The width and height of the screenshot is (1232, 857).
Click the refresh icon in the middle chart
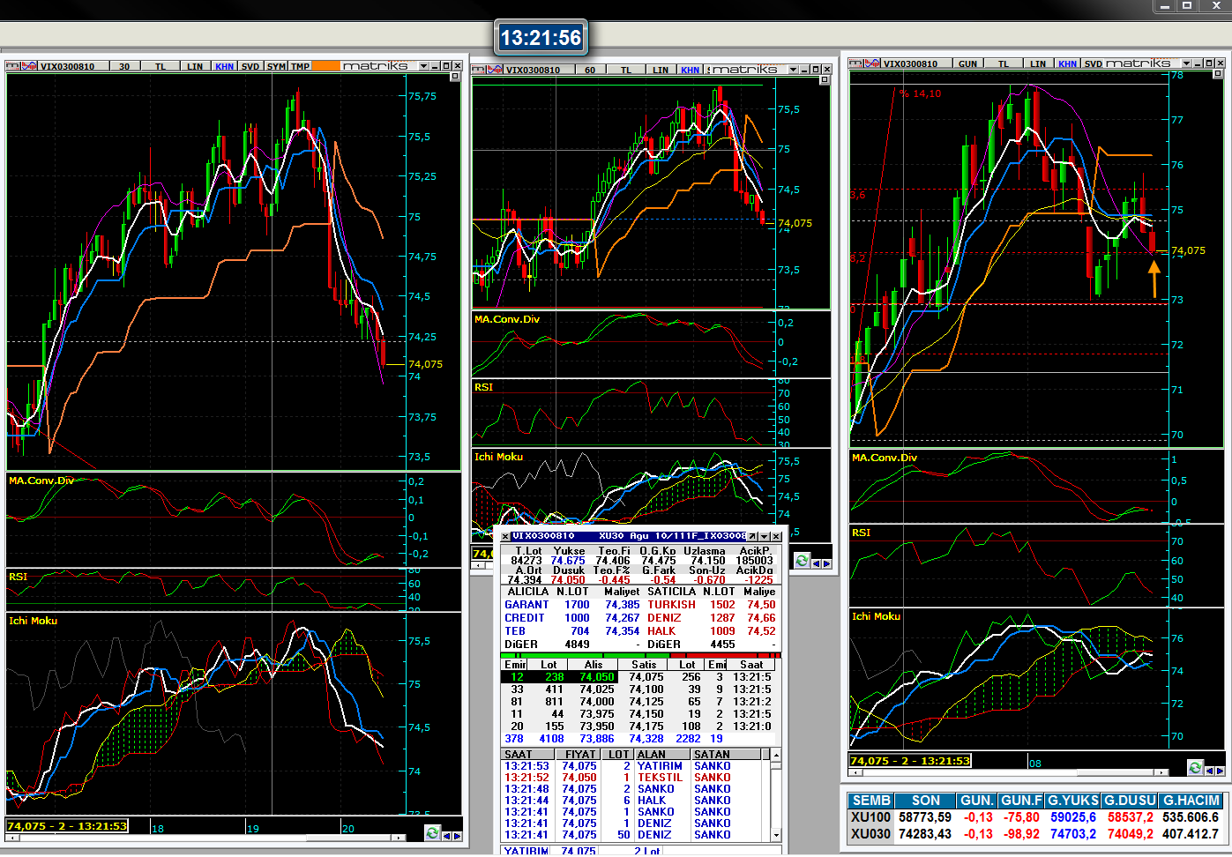tap(802, 561)
